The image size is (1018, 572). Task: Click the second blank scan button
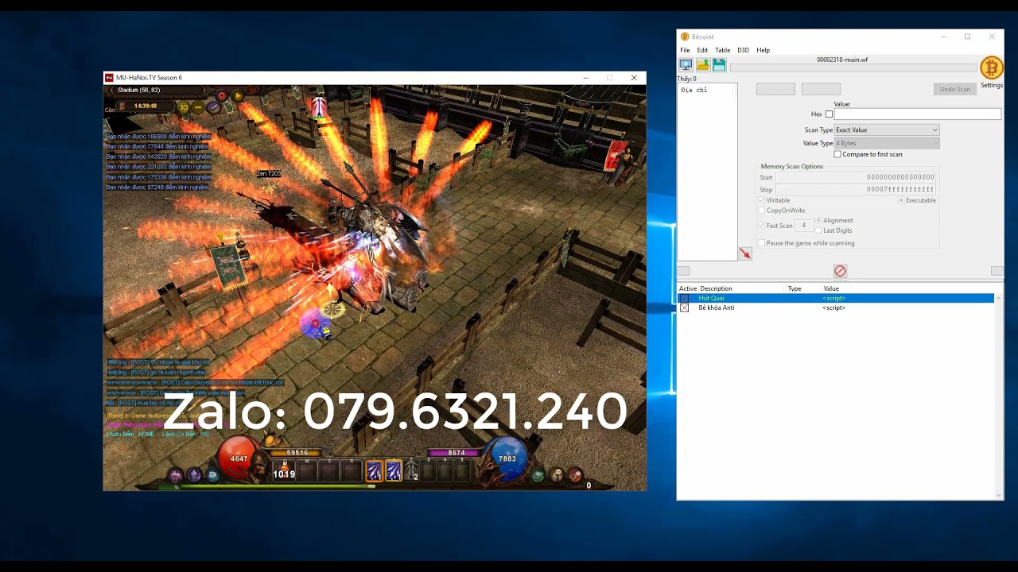coord(821,89)
